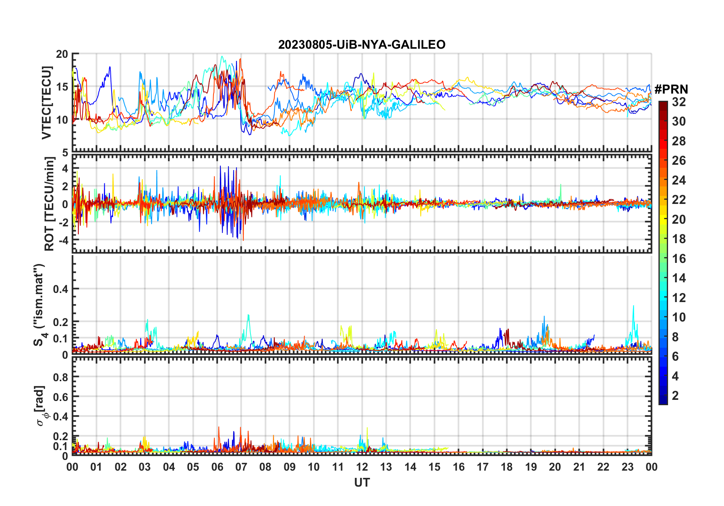Click x-axis hour tick label 01
The width and height of the screenshot is (724, 506).
96,467
